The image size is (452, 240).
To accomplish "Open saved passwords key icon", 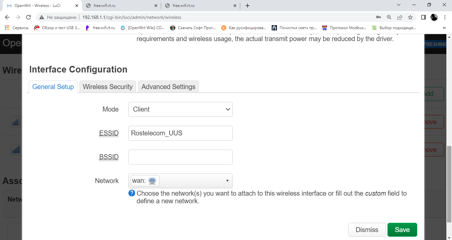I will click(x=379, y=17).
